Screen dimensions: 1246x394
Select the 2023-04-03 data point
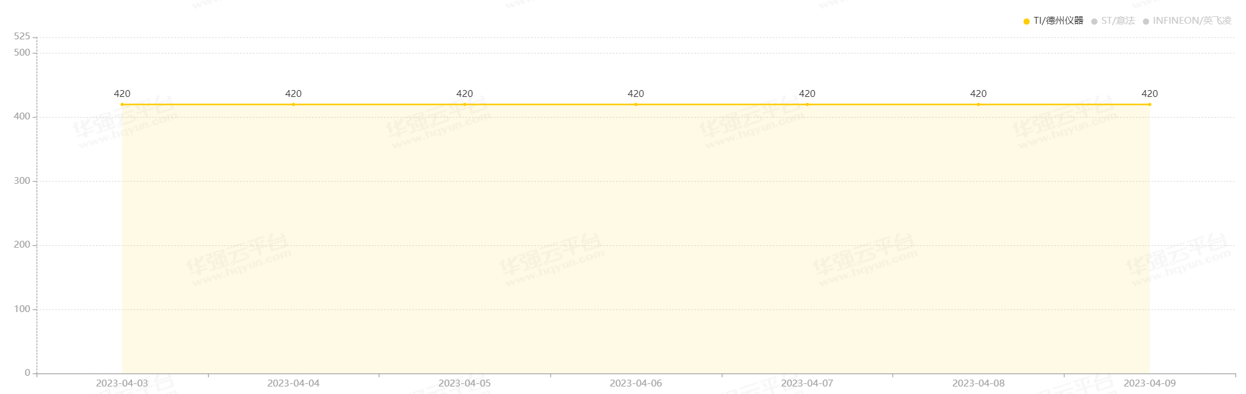point(122,104)
